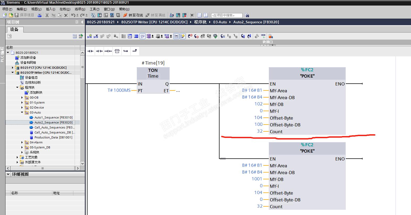Viewport: 411px width, 215px height.
Task: Click the project tree horizontal scroll right arrow
Action: 78,168
